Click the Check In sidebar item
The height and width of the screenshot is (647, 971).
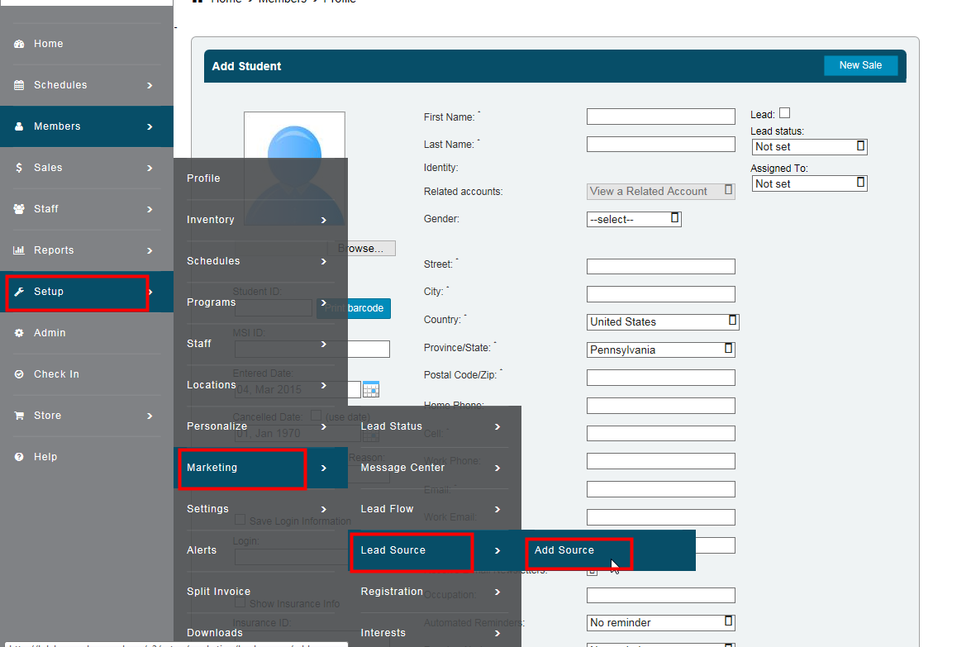click(56, 374)
